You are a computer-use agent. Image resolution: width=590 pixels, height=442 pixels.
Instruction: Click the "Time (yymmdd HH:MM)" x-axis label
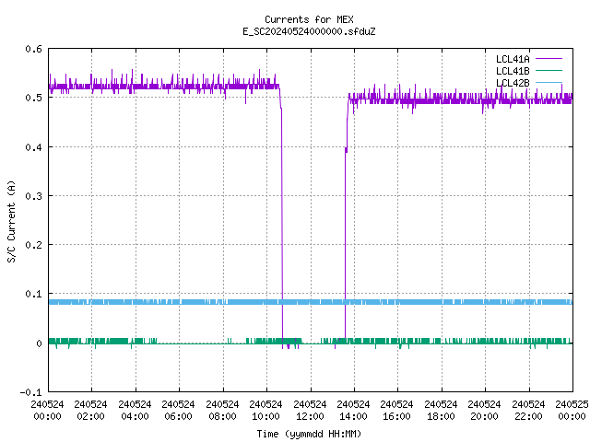[309, 434]
